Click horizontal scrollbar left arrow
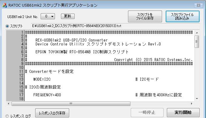The image size is (206, 118). 8,104
